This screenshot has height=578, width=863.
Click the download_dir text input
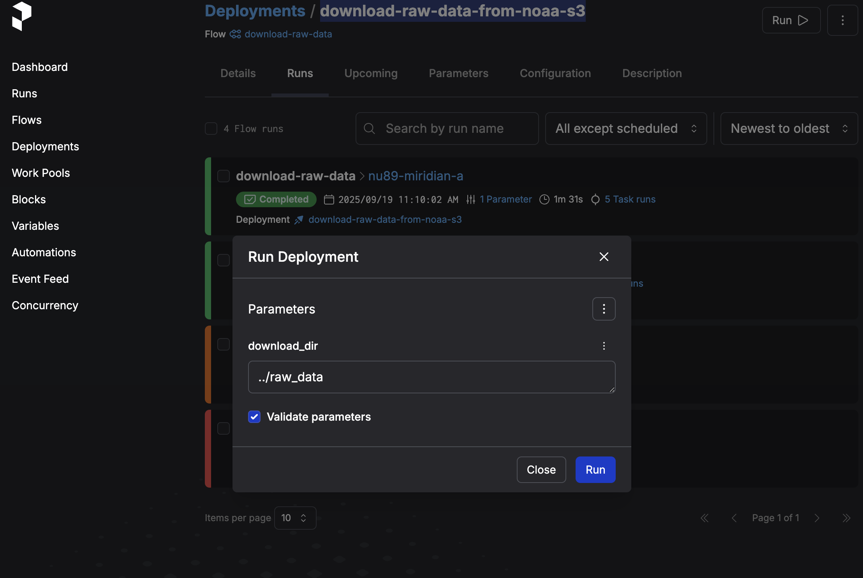pos(431,377)
